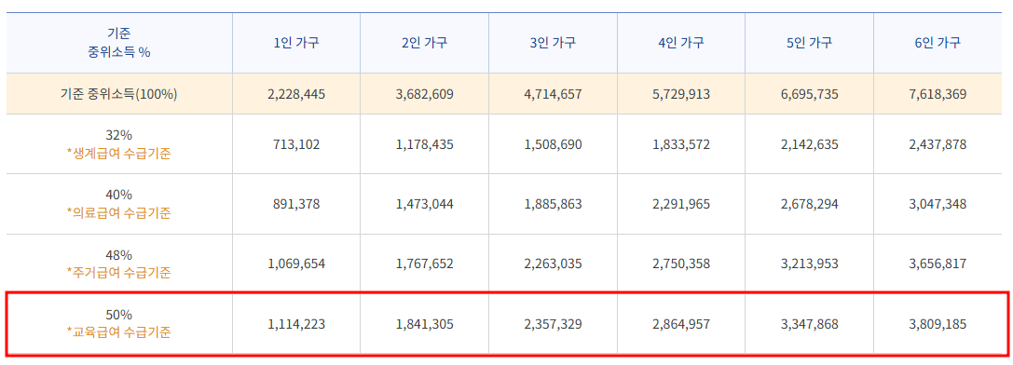The height and width of the screenshot is (365, 1013).
Task: Click the value 1,508,690
Action: pyautogui.click(x=553, y=144)
